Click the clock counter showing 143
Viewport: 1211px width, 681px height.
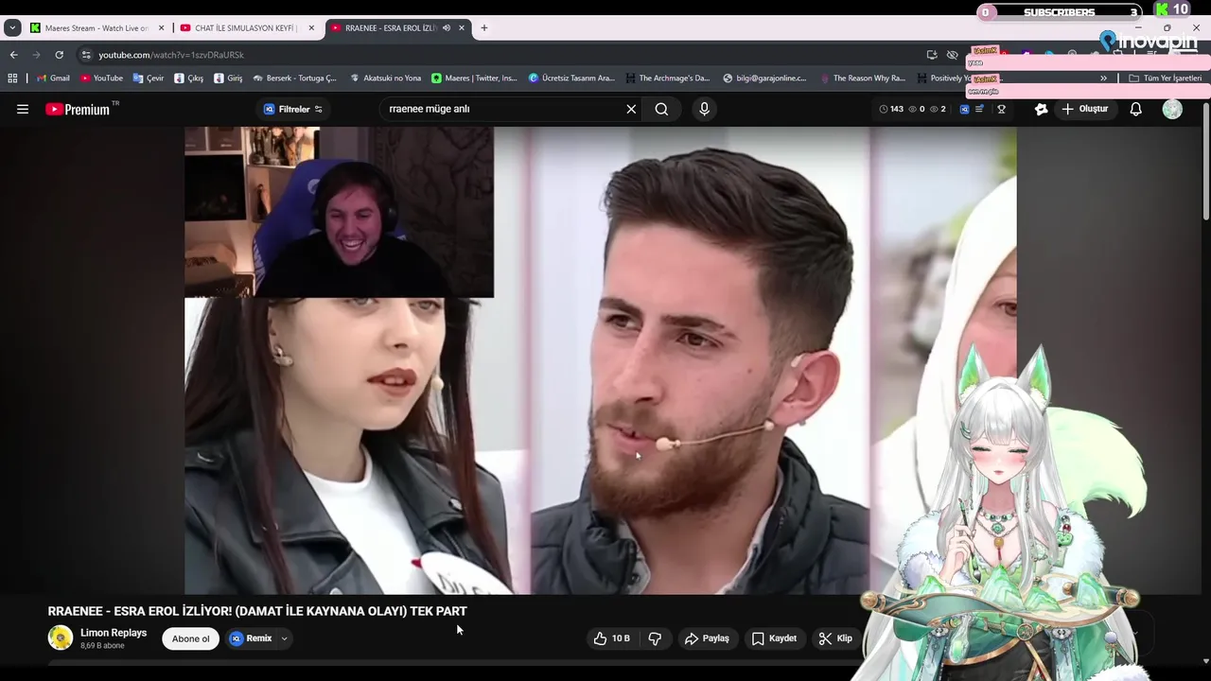coord(891,109)
